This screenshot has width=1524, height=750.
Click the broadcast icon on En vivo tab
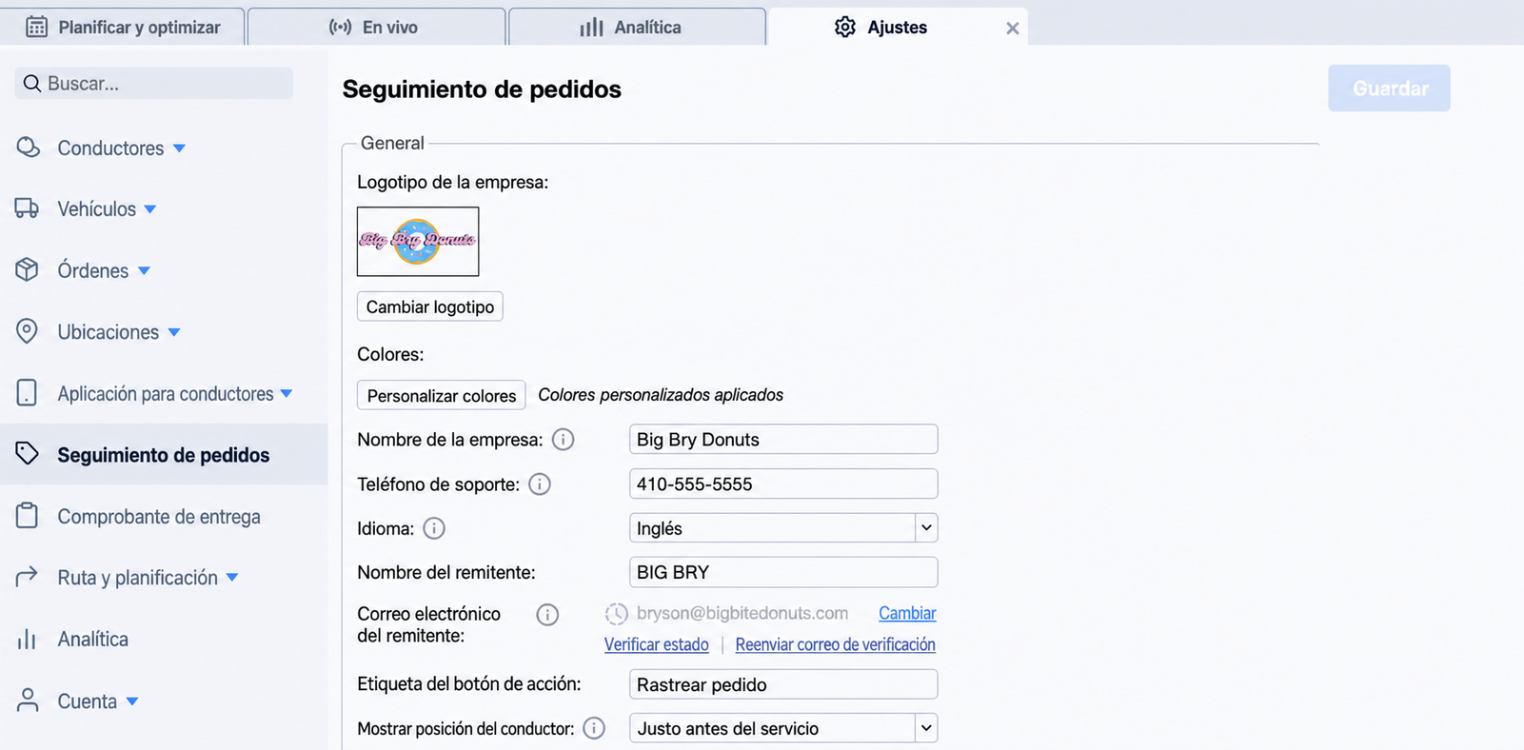[x=340, y=27]
